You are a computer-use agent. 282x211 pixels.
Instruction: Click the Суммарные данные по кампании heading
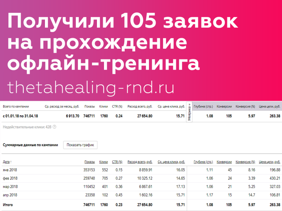(x=30, y=145)
